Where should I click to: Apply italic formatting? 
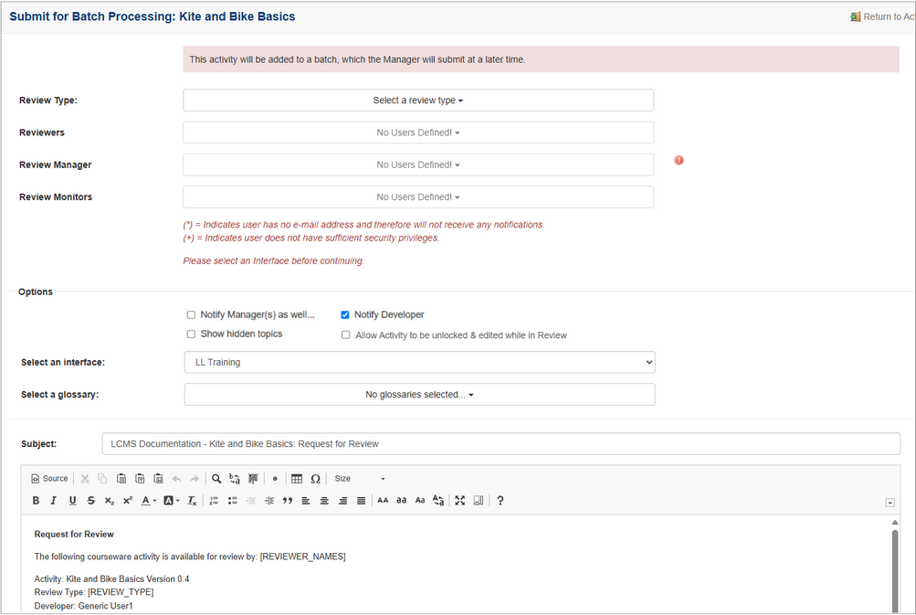tap(54, 501)
